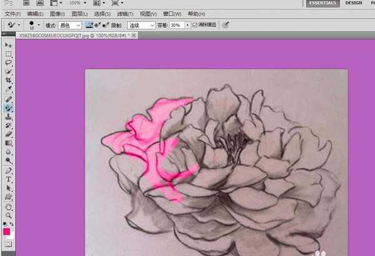Toggle the 消除锯齿 anti-alias checkbox

point(194,25)
